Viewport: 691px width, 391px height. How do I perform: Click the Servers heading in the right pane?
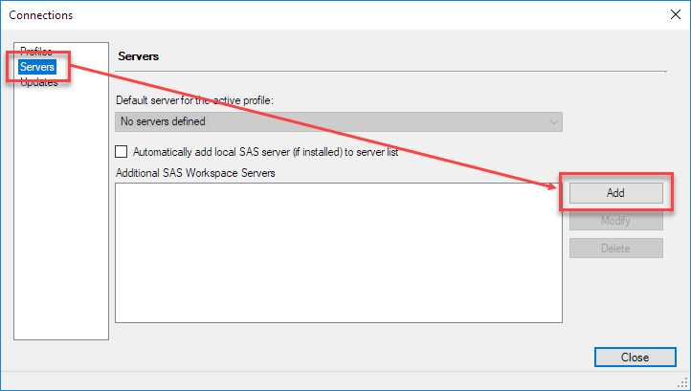[138, 56]
